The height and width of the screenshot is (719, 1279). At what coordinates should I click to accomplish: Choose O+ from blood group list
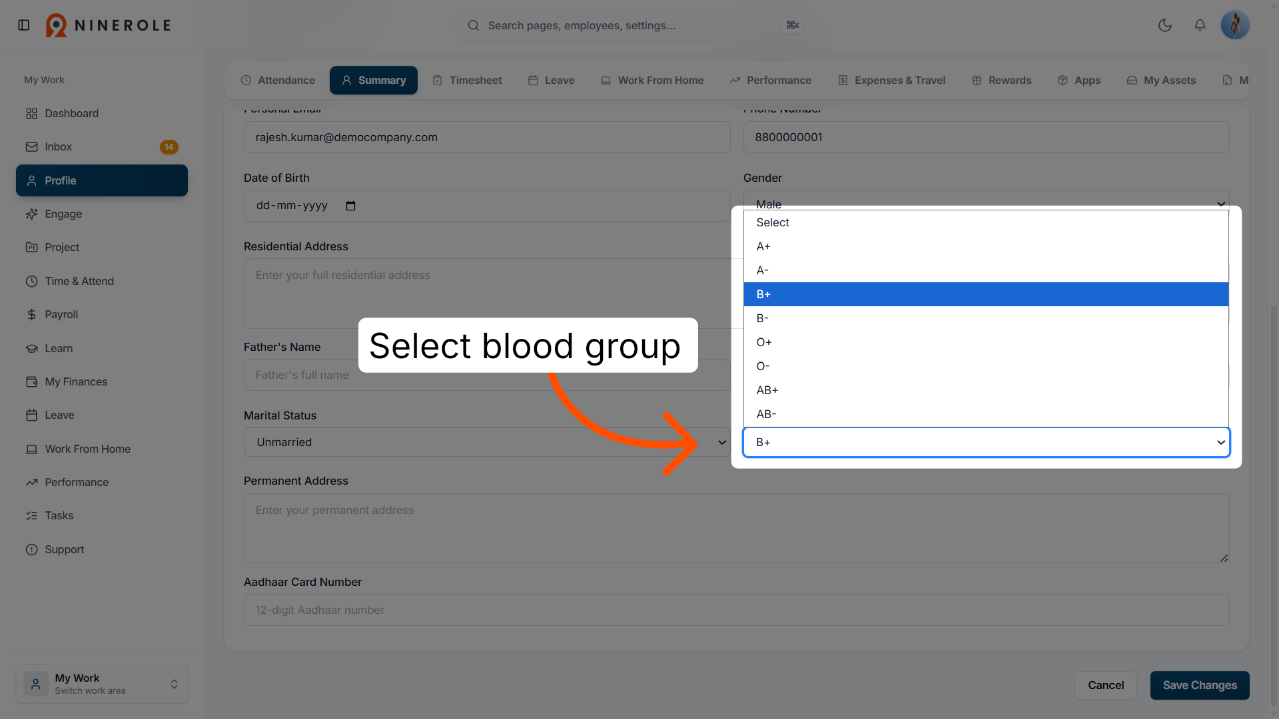pos(986,342)
